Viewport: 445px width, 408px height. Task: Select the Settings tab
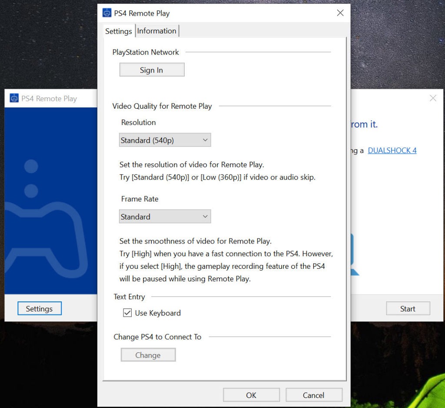click(x=119, y=31)
